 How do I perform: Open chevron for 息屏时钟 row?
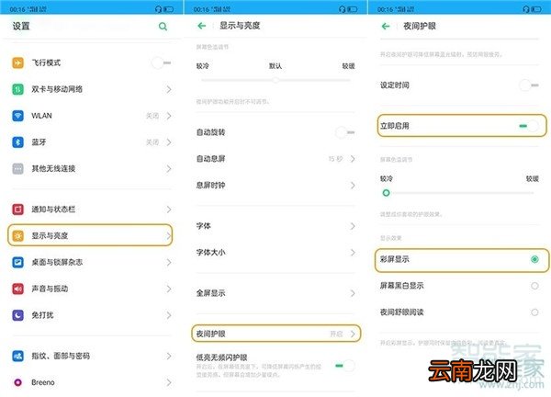(x=353, y=186)
